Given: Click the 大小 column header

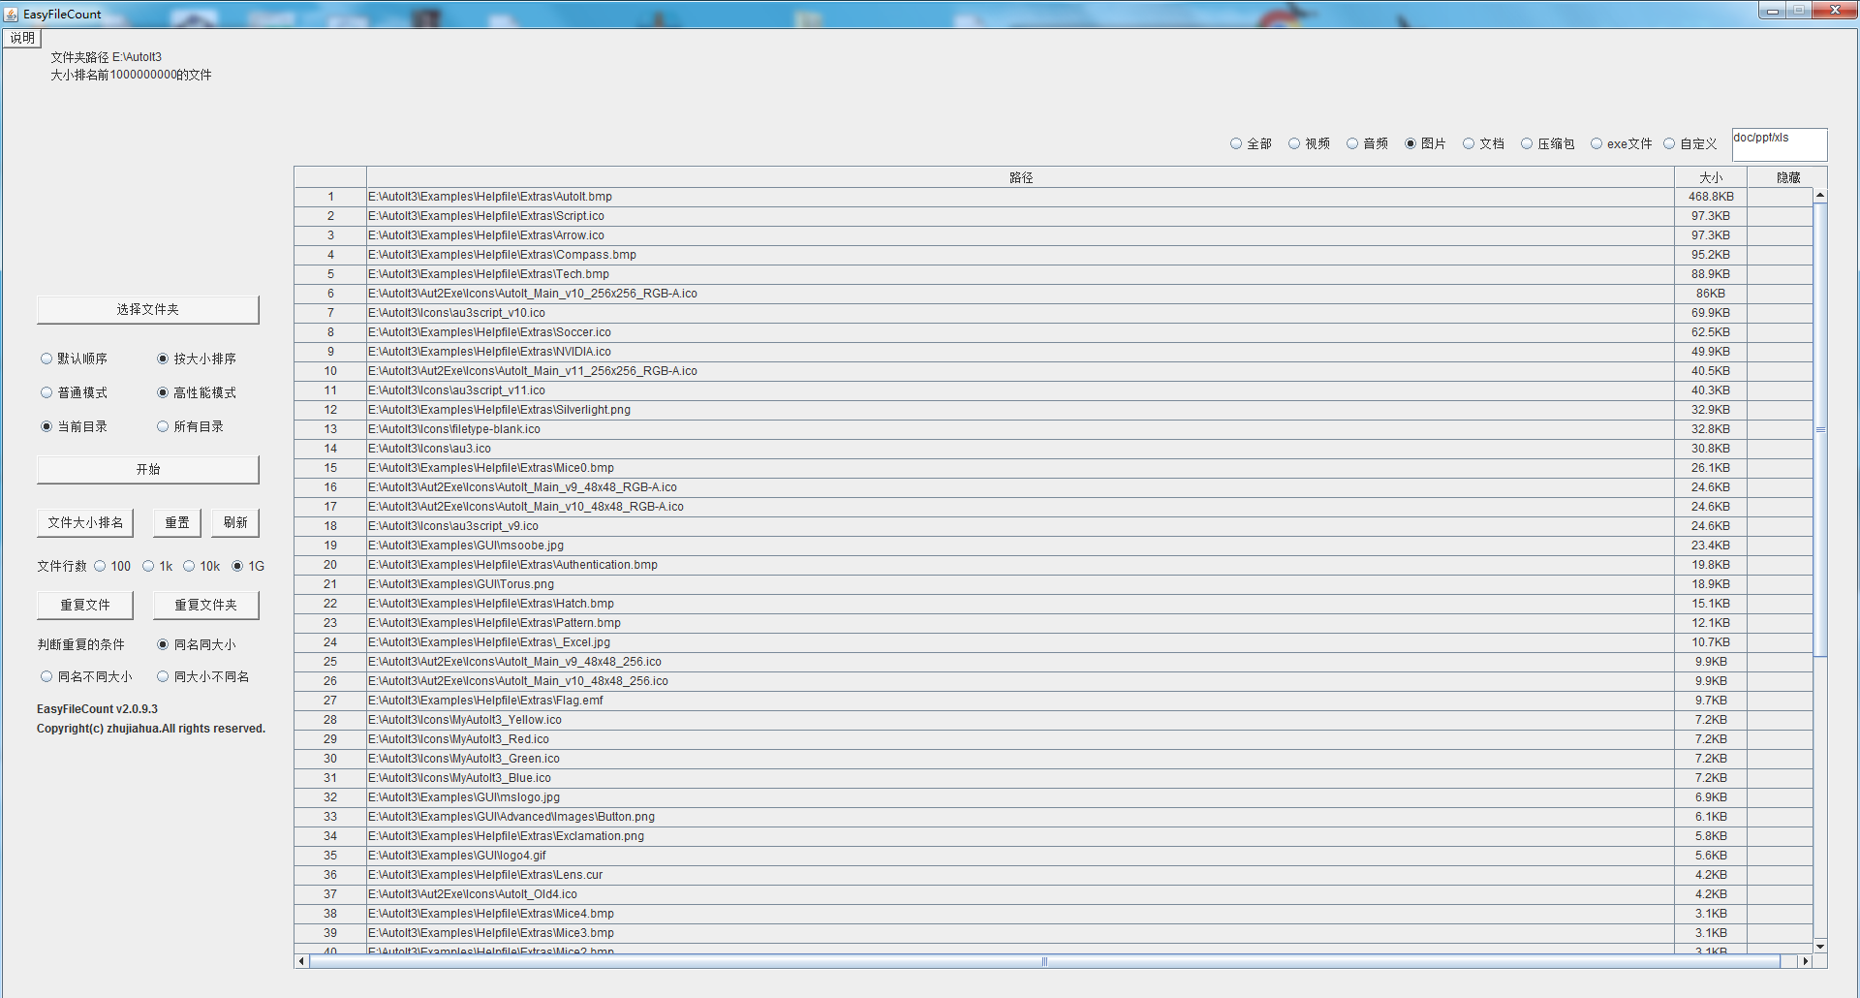Looking at the screenshot, I should (x=1710, y=177).
